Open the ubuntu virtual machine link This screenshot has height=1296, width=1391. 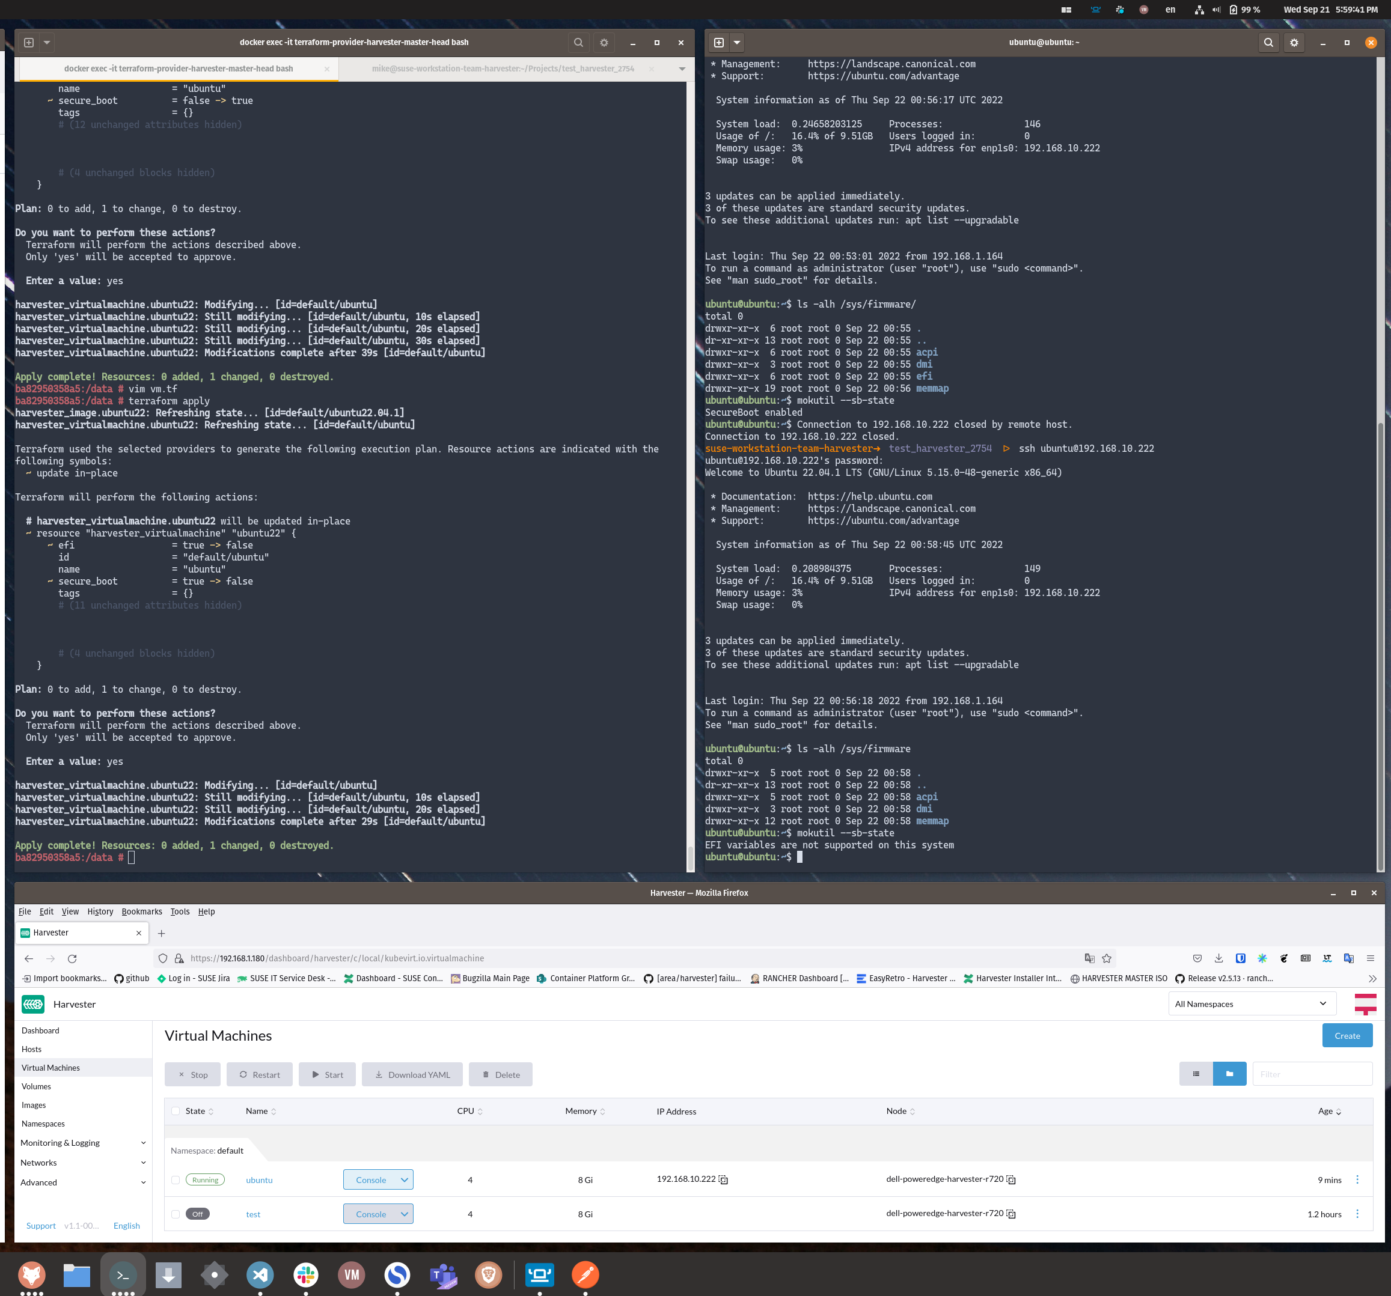point(259,1179)
